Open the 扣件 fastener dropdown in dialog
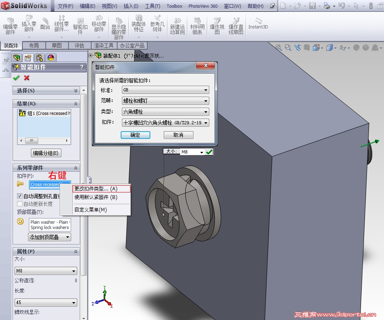This screenshot has width=384, height=320. (x=165, y=122)
